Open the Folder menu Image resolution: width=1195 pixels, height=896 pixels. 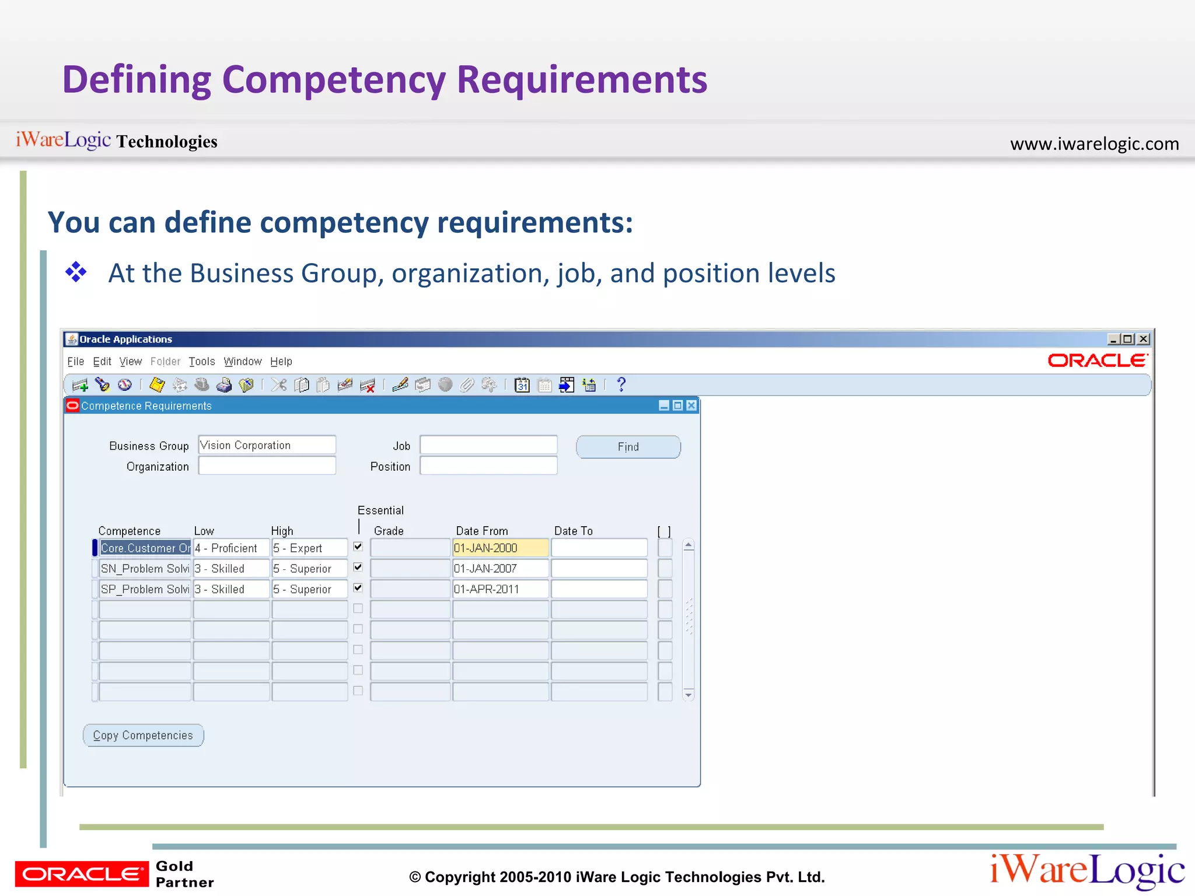tap(166, 362)
